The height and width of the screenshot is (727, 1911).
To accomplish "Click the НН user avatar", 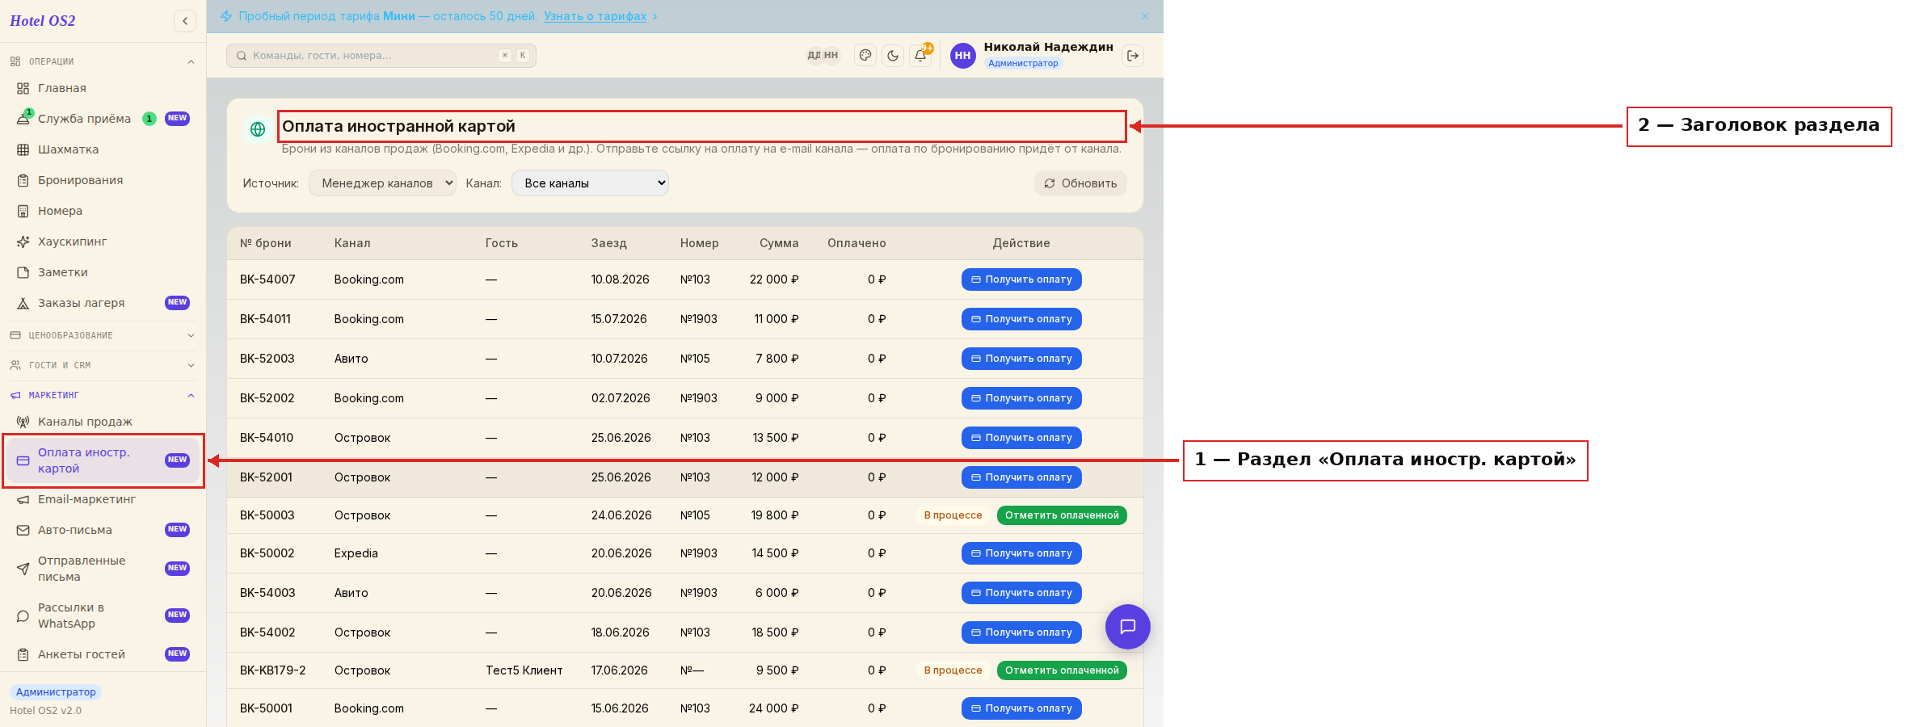I will (x=962, y=56).
